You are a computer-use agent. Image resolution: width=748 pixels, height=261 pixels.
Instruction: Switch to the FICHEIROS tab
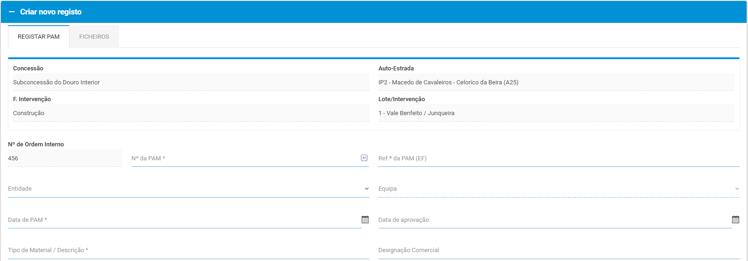pos(94,37)
